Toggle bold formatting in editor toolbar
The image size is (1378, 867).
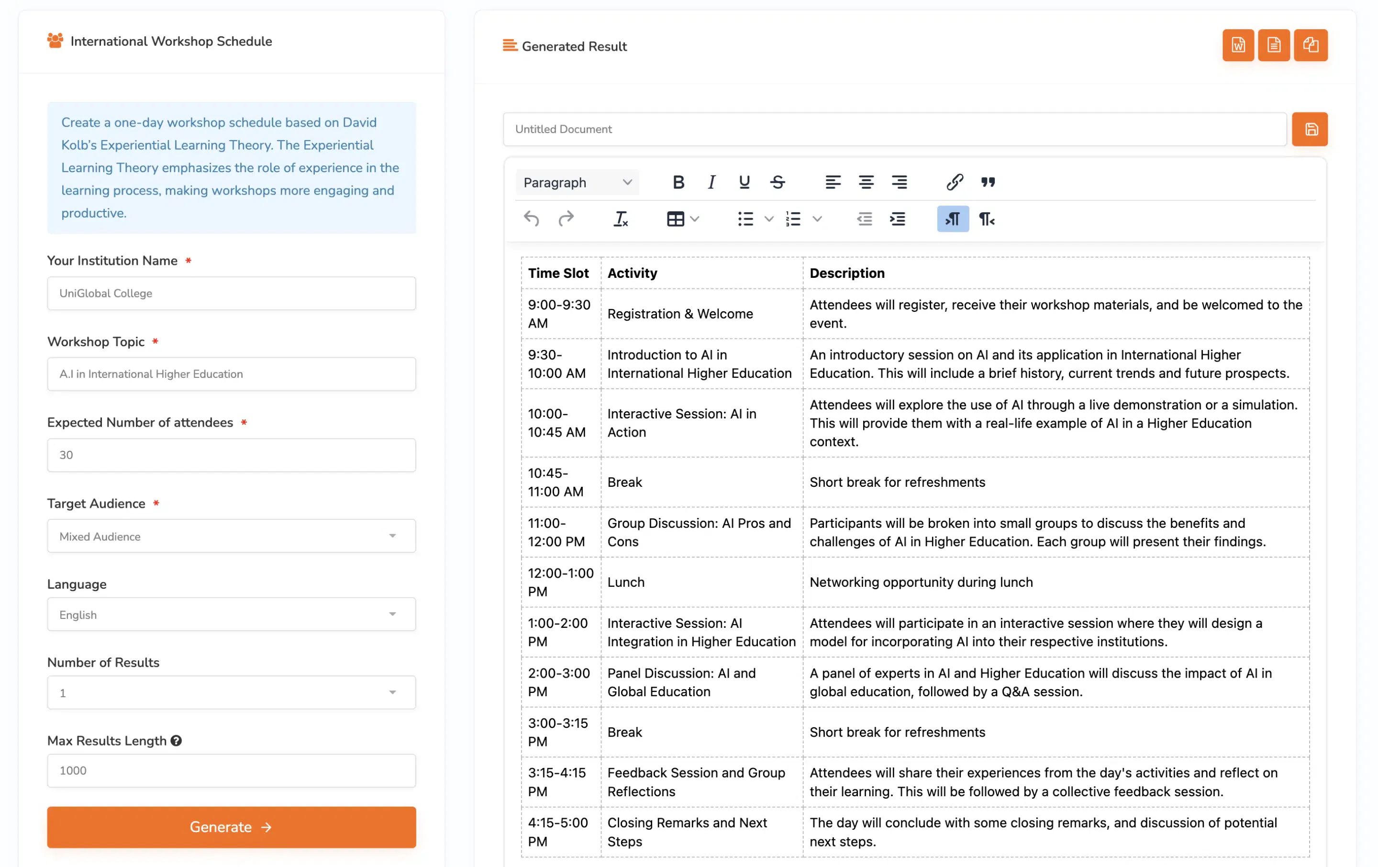click(x=678, y=182)
